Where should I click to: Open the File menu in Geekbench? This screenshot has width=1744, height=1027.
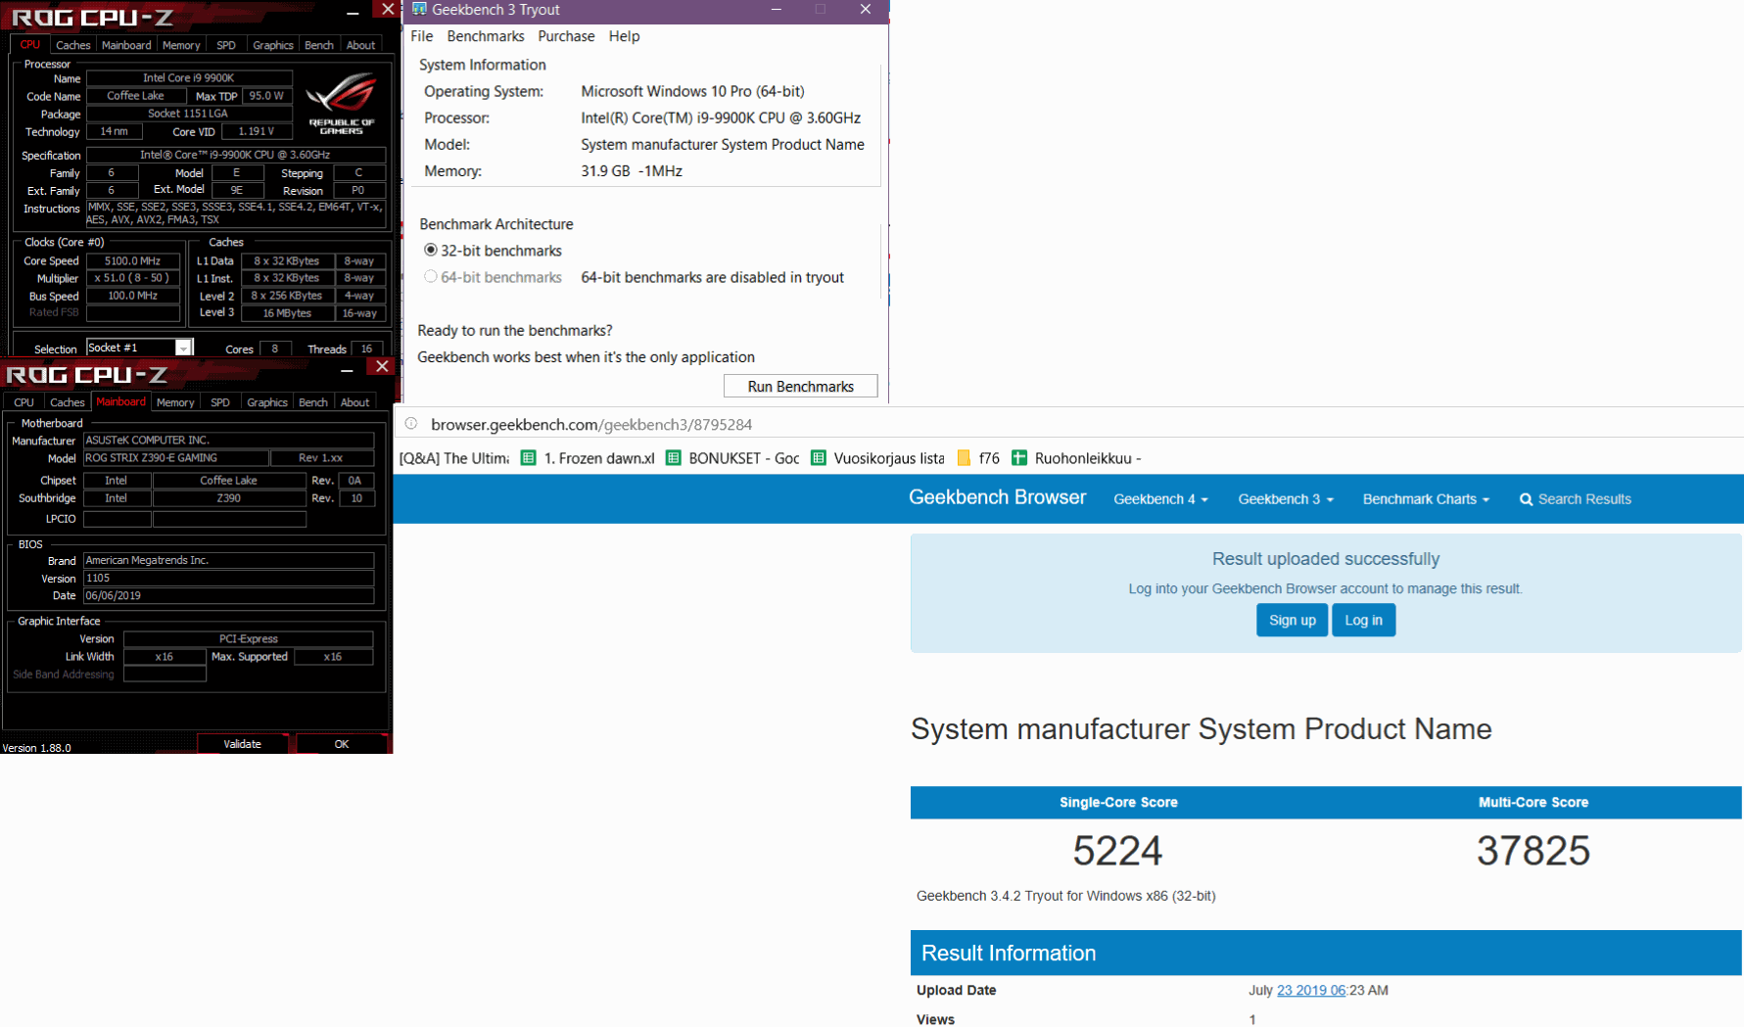422,36
